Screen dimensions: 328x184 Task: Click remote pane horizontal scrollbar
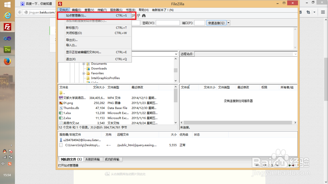(x=238, y=122)
